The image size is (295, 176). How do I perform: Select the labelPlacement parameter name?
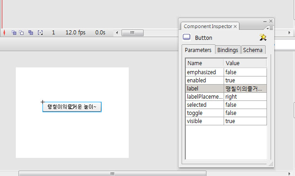(205, 97)
